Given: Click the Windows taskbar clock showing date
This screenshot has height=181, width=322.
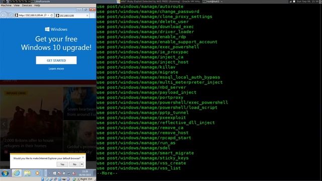Looking at the screenshot, I should point(85,173).
